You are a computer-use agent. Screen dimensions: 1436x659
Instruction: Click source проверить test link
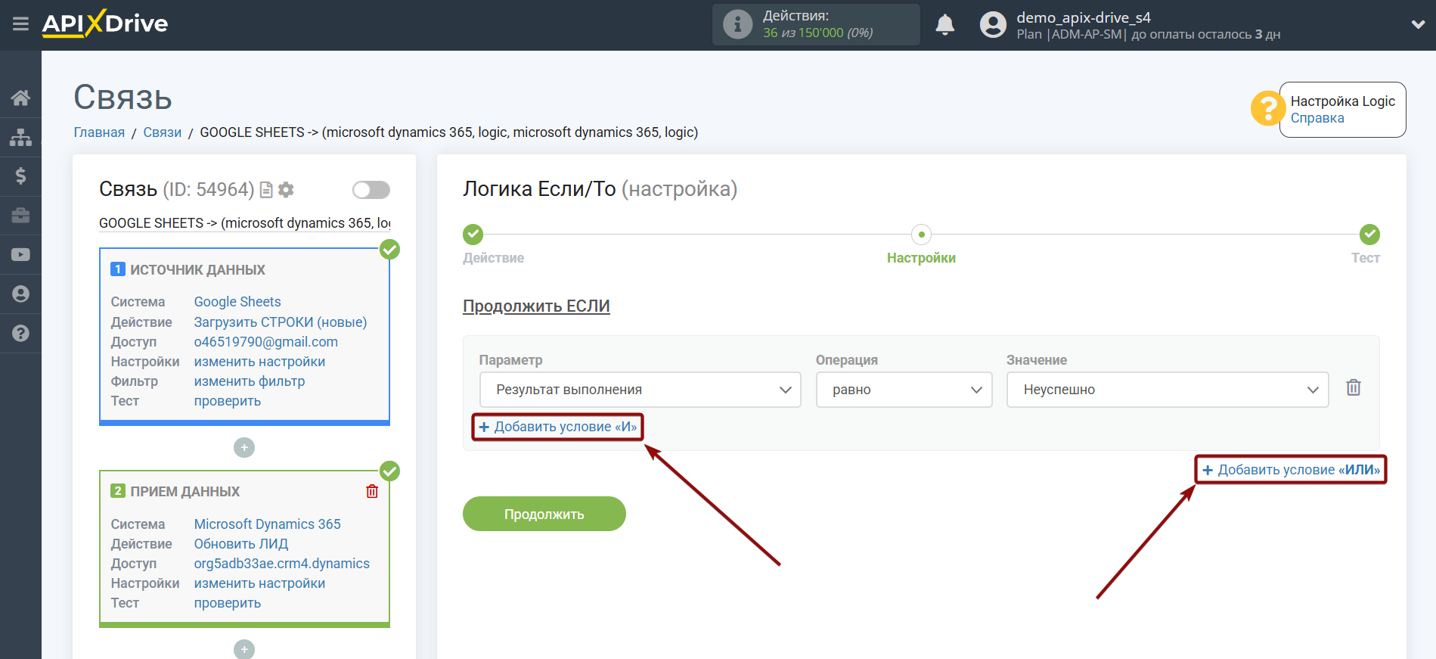click(228, 401)
